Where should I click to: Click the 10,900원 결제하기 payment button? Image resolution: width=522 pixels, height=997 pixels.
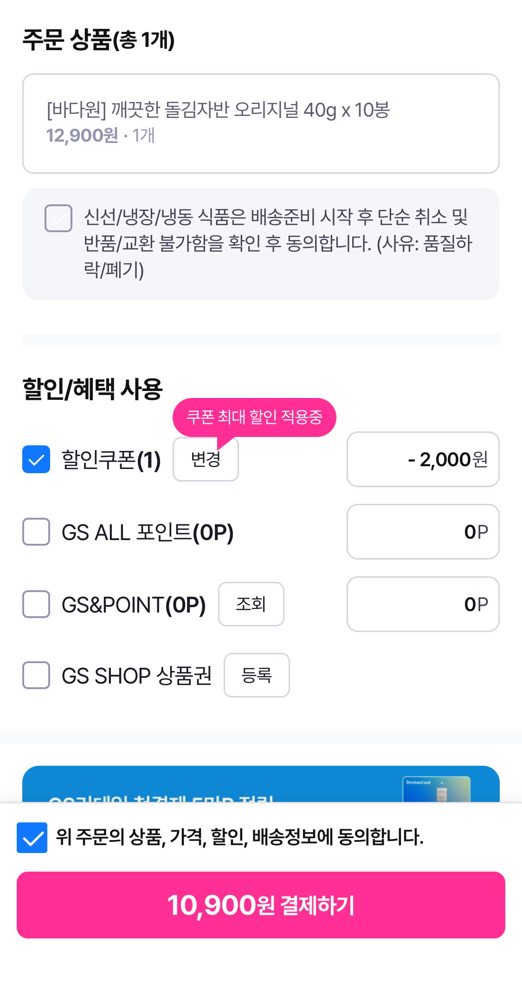(261, 905)
